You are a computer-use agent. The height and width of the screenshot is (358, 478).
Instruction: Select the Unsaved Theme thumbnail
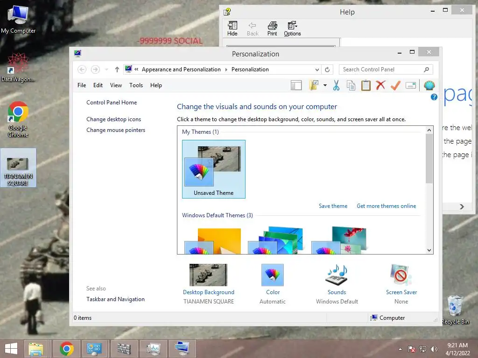tap(214, 169)
